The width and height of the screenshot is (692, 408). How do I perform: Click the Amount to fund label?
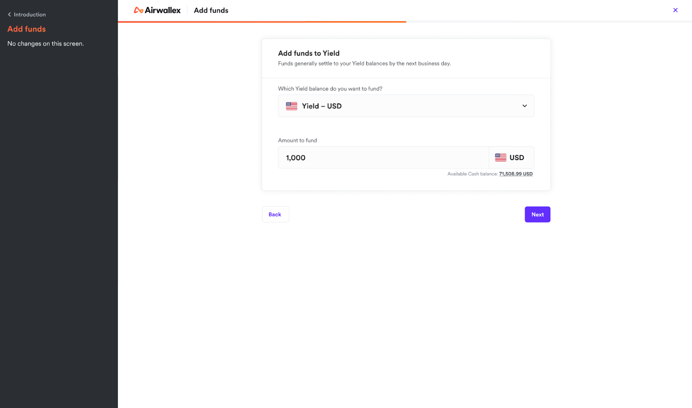click(298, 140)
